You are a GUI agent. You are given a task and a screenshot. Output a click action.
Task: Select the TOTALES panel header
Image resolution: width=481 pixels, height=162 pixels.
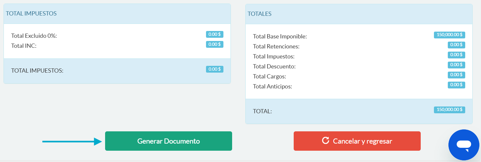[260, 14]
